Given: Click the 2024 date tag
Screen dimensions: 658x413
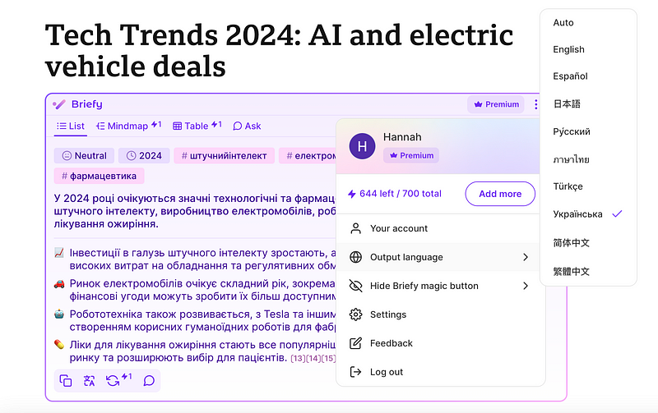Looking at the screenshot, I should [144, 156].
